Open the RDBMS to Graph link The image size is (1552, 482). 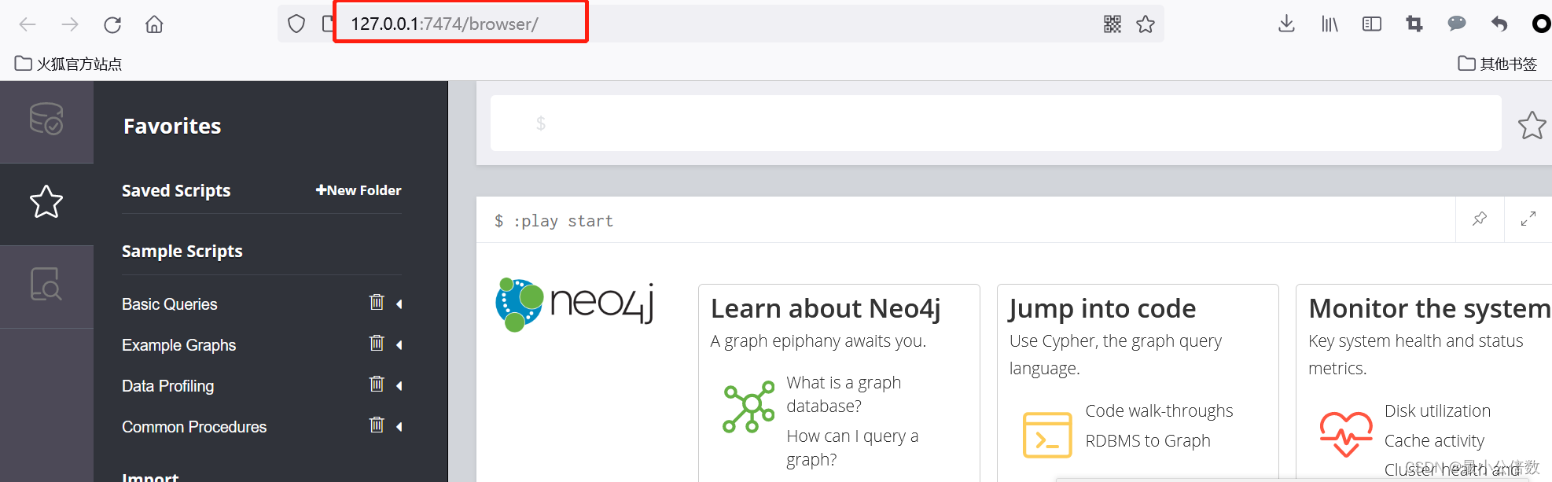(x=1148, y=441)
